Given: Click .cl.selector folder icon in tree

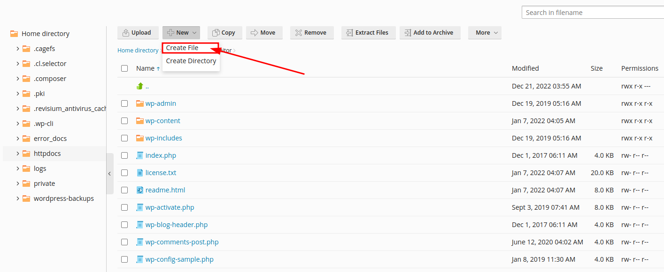Looking at the screenshot, I should pos(26,64).
